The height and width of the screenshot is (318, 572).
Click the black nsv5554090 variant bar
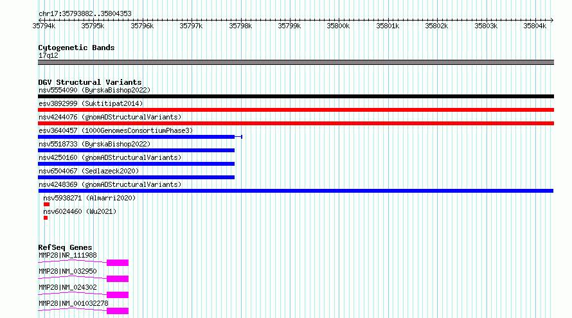[x=296, y=96]
